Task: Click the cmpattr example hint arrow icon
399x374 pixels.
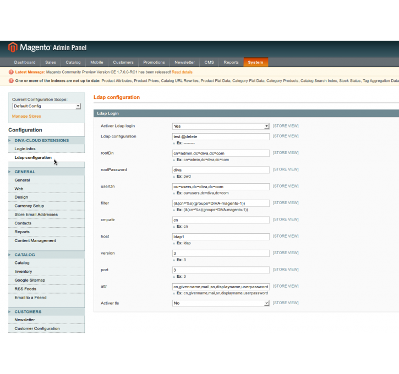Action: (x=174, y=227)
